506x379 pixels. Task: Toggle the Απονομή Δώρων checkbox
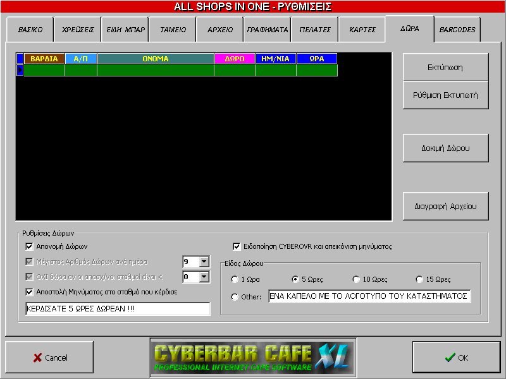point(29,246)
